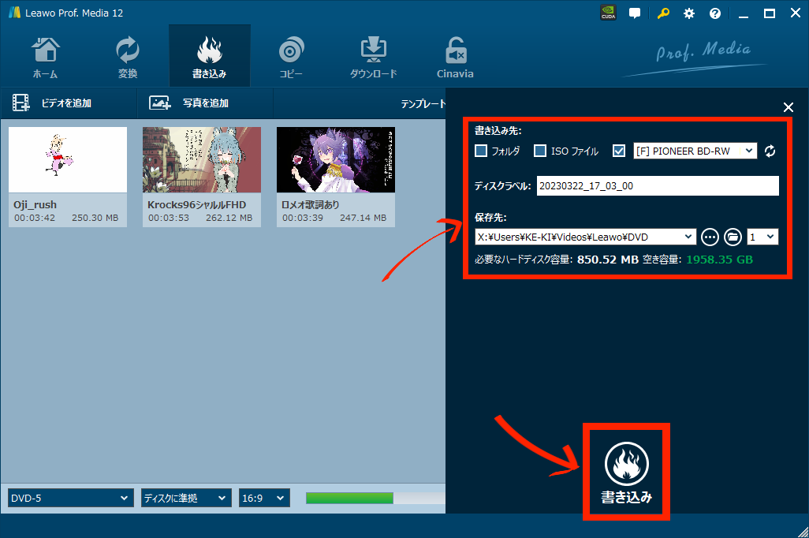Open the feedback speech bubble icon

point(635,13)
